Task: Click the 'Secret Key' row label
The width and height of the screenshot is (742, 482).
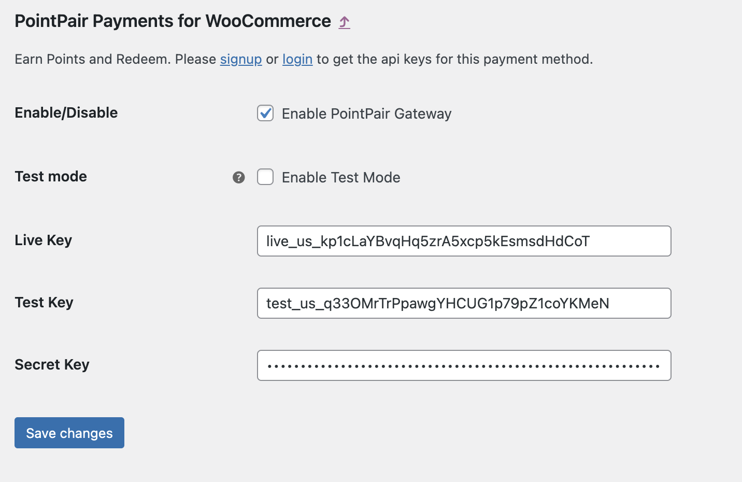Action: [52, 364]
